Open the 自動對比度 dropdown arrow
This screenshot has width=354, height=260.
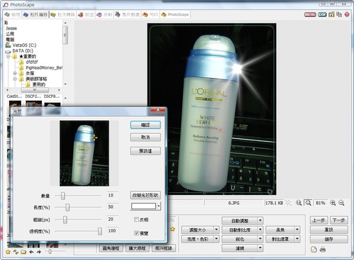(x=260, y=230)
